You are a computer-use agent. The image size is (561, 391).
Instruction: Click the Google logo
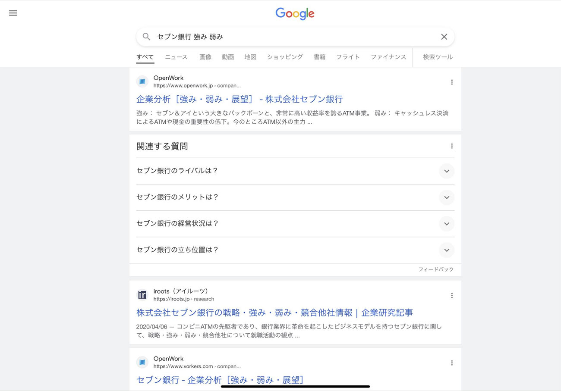point(295,14)
